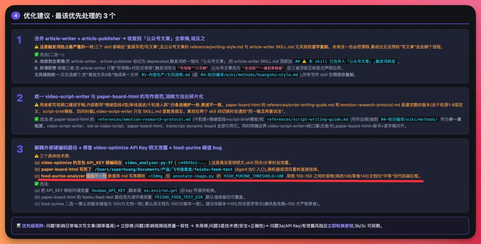
Task: Click the pink chip "写母稿""只写稿"
Action: [194, 68]
